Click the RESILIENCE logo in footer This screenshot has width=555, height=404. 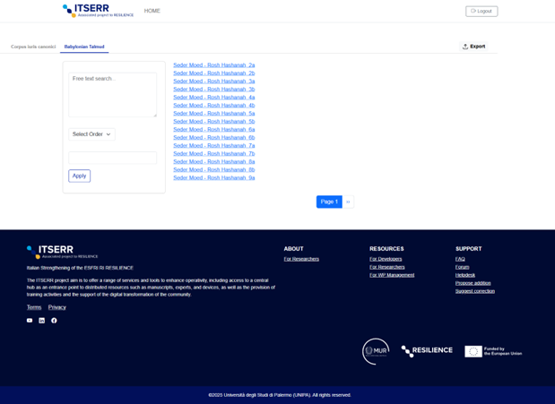click(427, 350)
